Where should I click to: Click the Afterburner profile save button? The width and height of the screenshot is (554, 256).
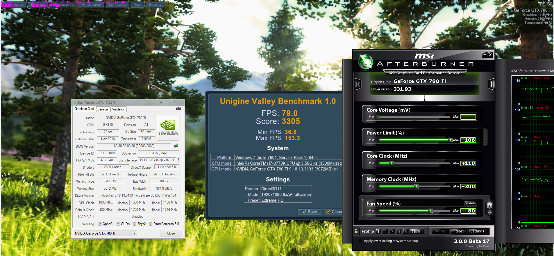coord(416,231)
